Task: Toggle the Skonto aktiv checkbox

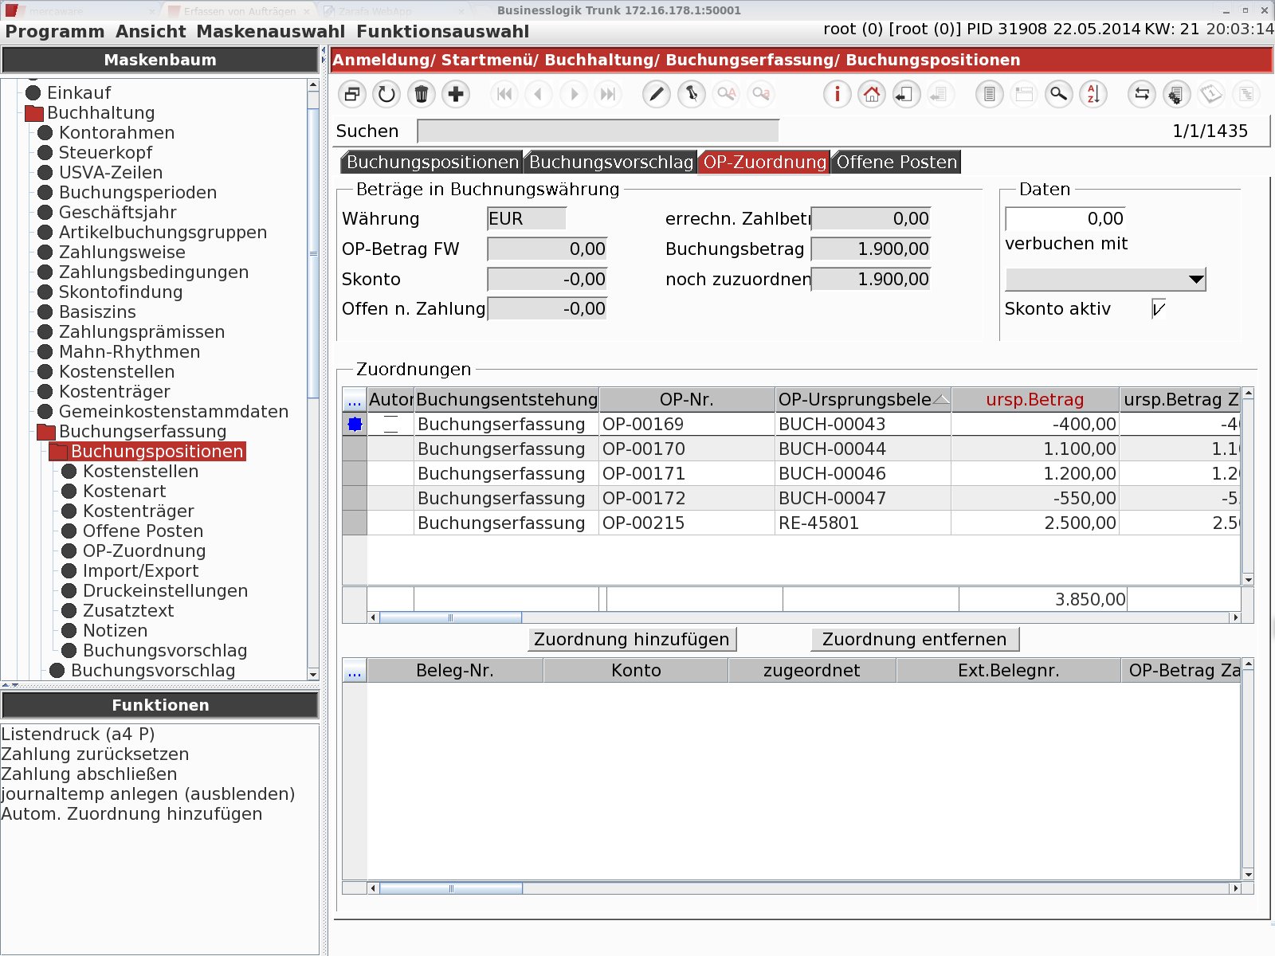Action: point(1159,309)
